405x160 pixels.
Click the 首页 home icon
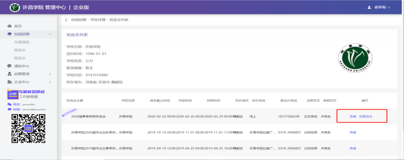(x=9, y=26)
